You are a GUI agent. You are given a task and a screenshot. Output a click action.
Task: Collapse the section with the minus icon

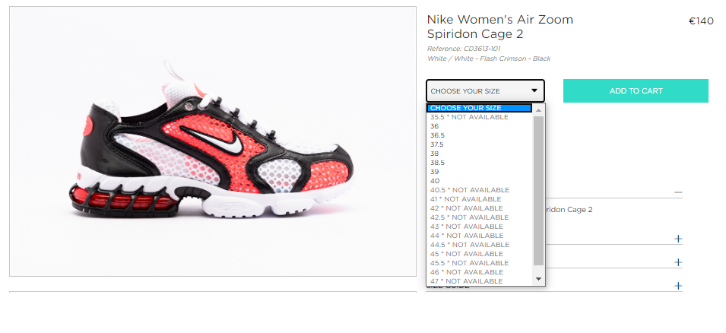tap(678, 192)
